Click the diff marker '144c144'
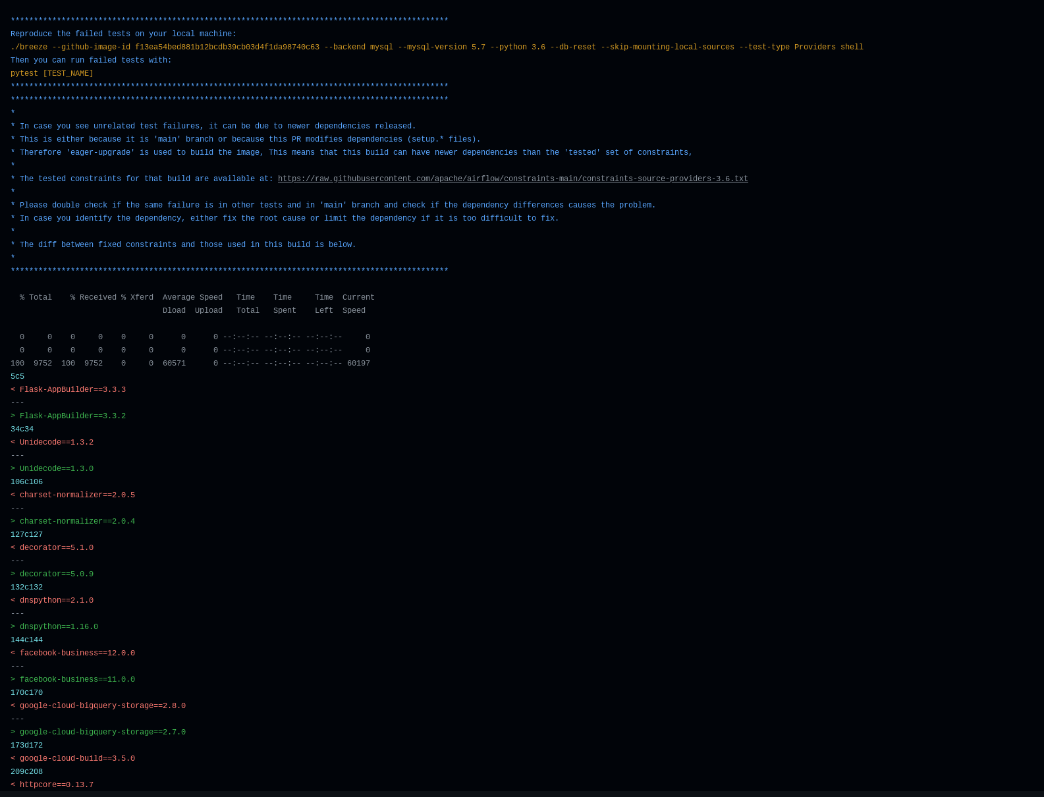Screen dimensions: 1044x797 point(26,640)
